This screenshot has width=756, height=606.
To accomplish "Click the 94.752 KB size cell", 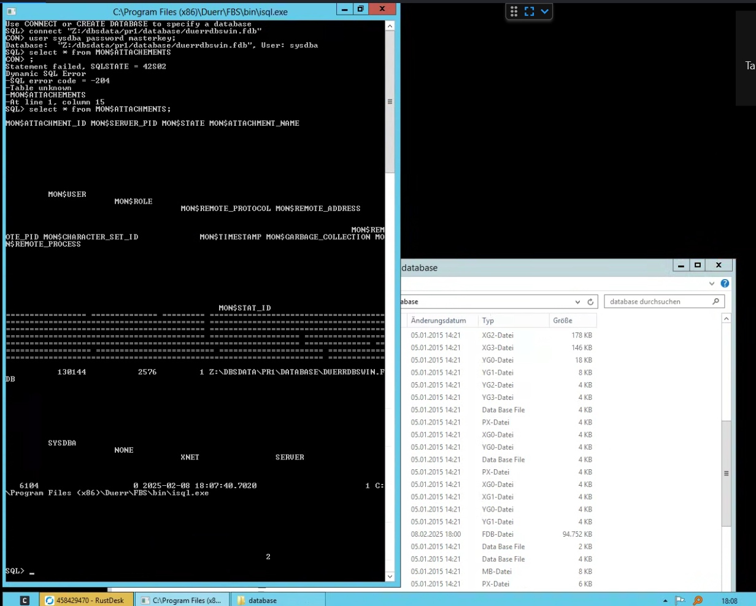I will (x=577, y=534).
